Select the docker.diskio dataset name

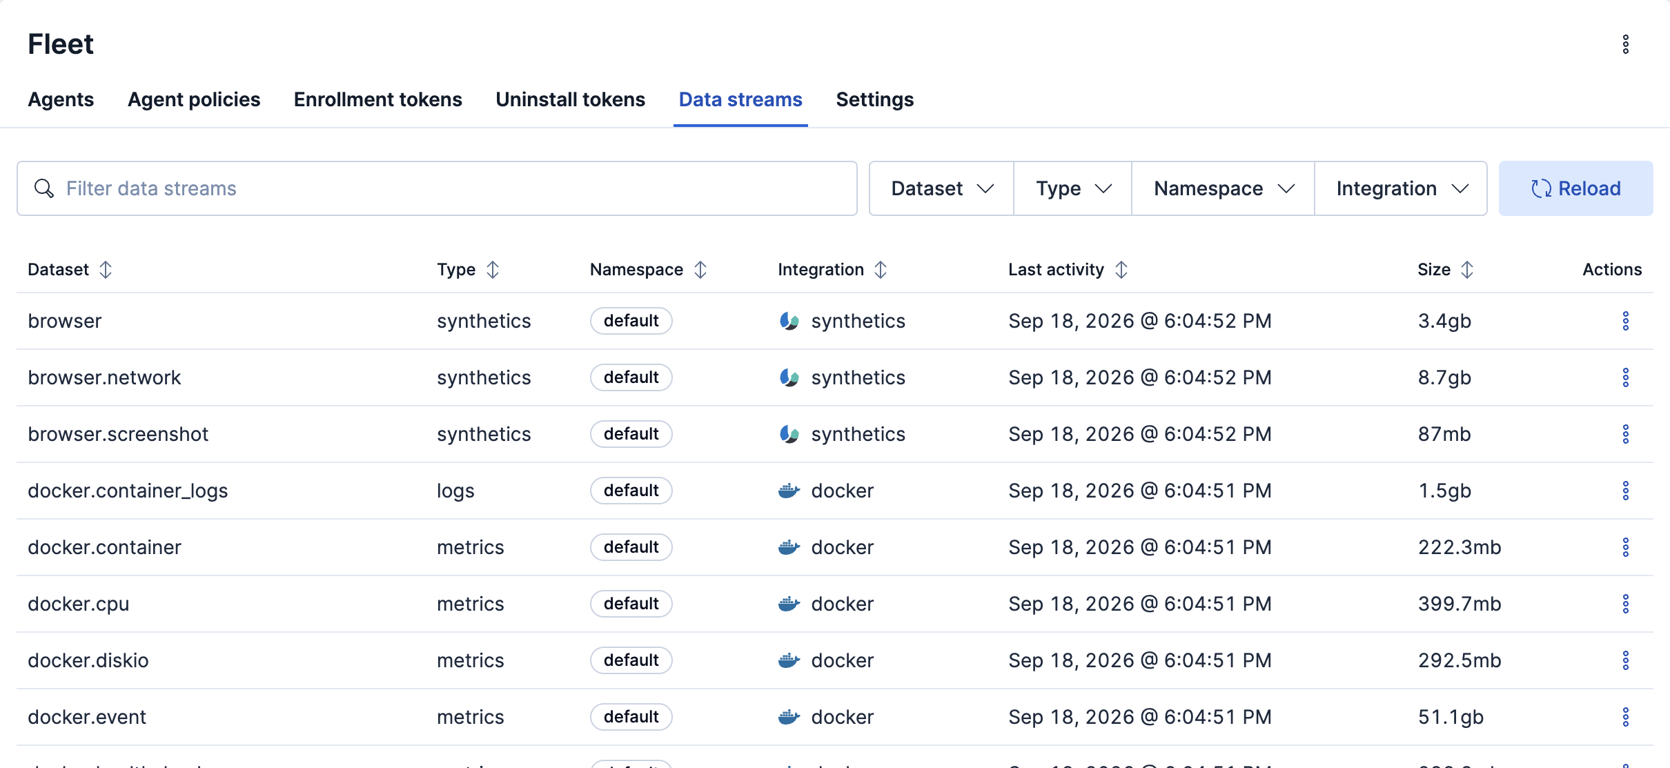coord(88,660)
